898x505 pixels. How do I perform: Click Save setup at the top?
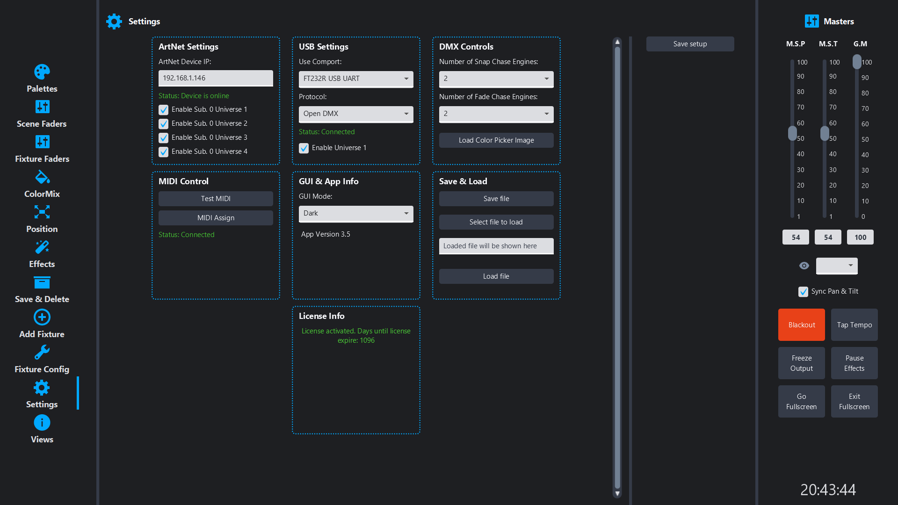tap(690, 43)
